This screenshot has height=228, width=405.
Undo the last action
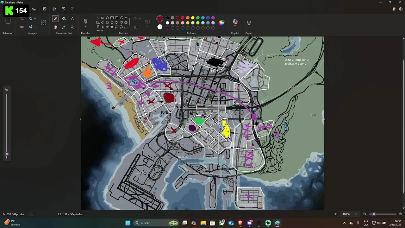64,9
